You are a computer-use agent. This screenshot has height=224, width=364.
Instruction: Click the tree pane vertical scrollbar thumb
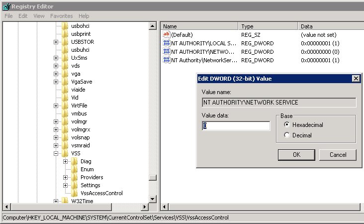tap(153, 178)
